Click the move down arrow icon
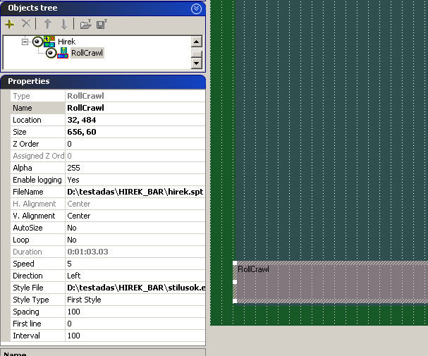 click(64, 24)
